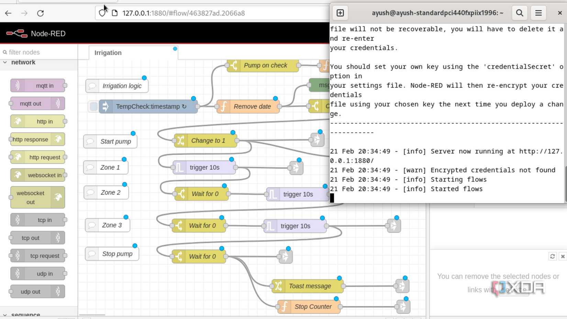Click the tracking protection shield icon
This screenshot has width=567, height=319.
pyautogui.click(x=102, y=13)
